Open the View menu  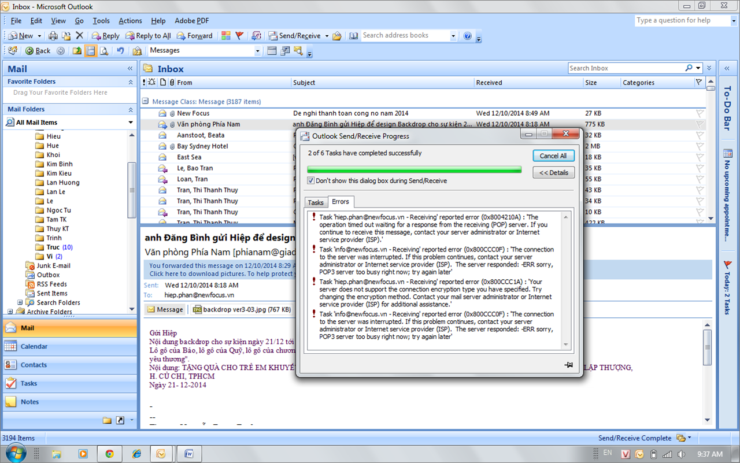tap(58, 21)
